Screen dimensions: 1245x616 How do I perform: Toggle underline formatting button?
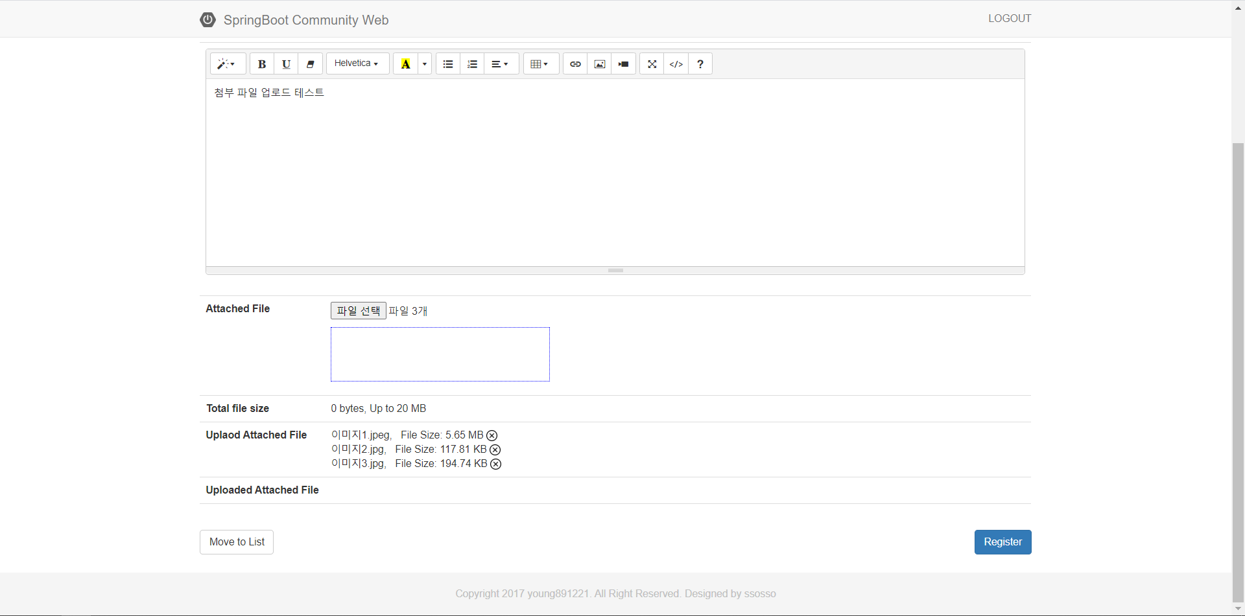click(286, 64)
